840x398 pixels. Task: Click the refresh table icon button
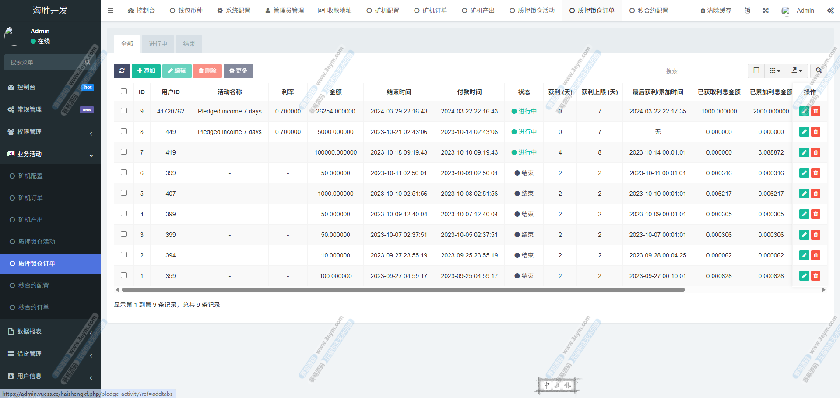pyautogui.click(x=122, y=71)
